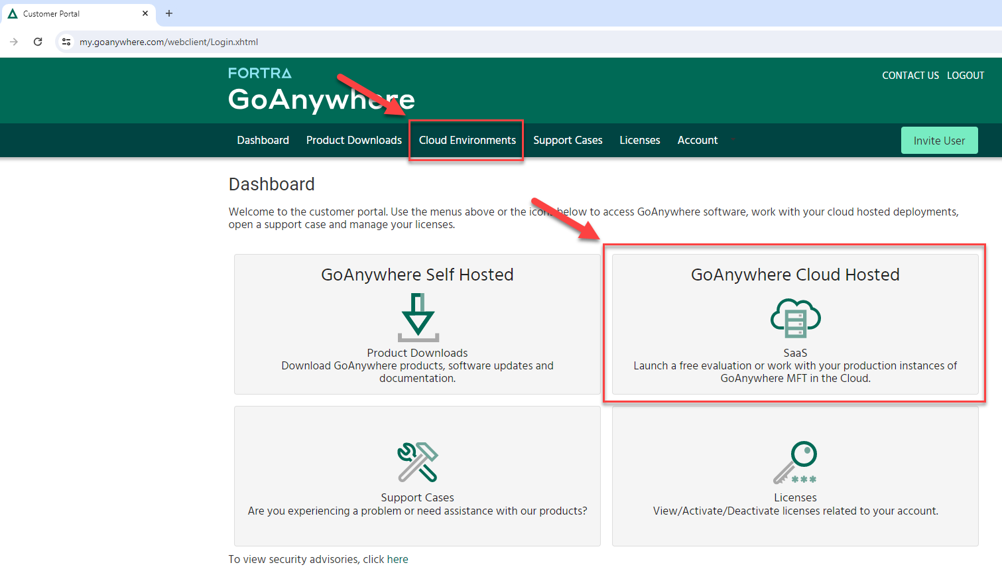
Task: Click the SaaS cloud server icon
Action: (x=795, y=318)
